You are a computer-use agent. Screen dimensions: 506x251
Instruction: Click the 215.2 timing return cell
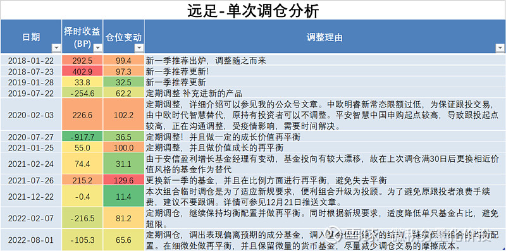[x=82, y=180]
